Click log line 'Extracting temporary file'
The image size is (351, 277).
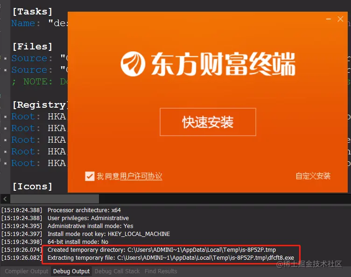(x=170, y=257)
